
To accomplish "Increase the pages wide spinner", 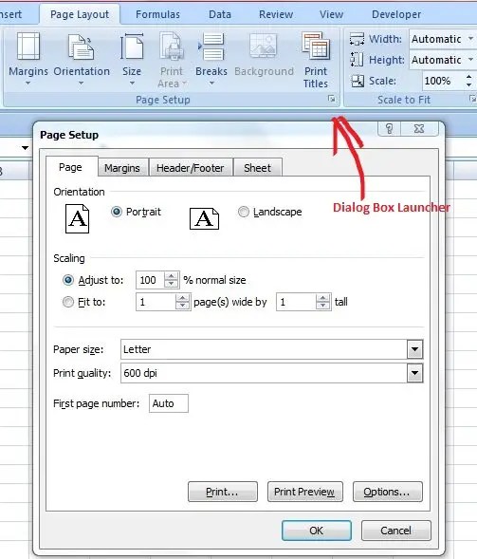I will pyautogui.click(x=182, y=298).
